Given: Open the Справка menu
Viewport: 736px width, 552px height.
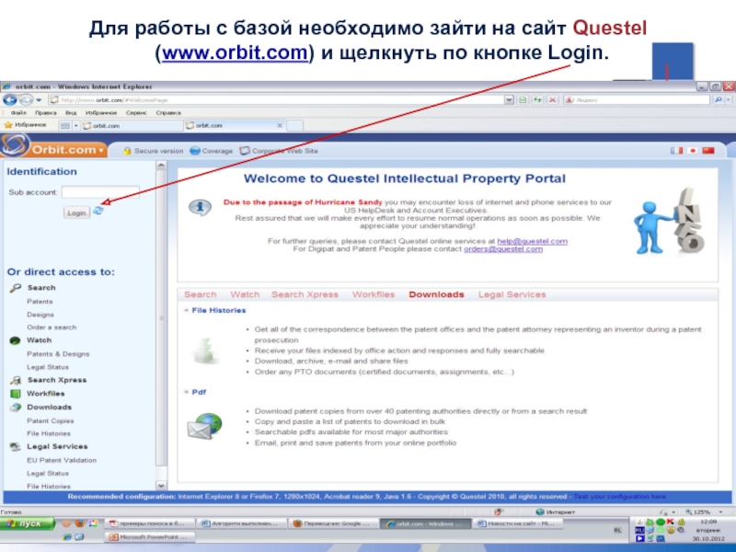Looking at the screenshot, I should click(x=168, y=112).
